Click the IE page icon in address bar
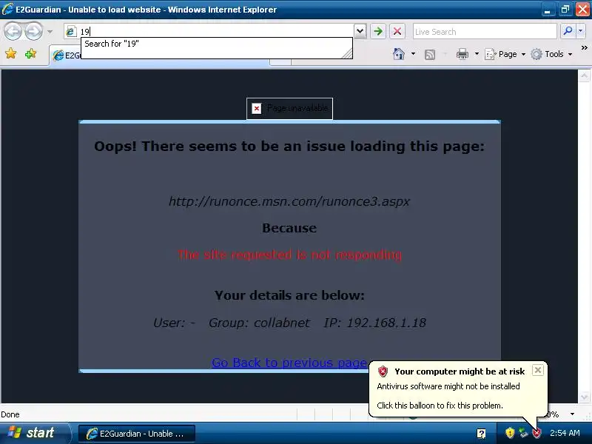The height and width of the screenshot is (444, 592). 70,32
